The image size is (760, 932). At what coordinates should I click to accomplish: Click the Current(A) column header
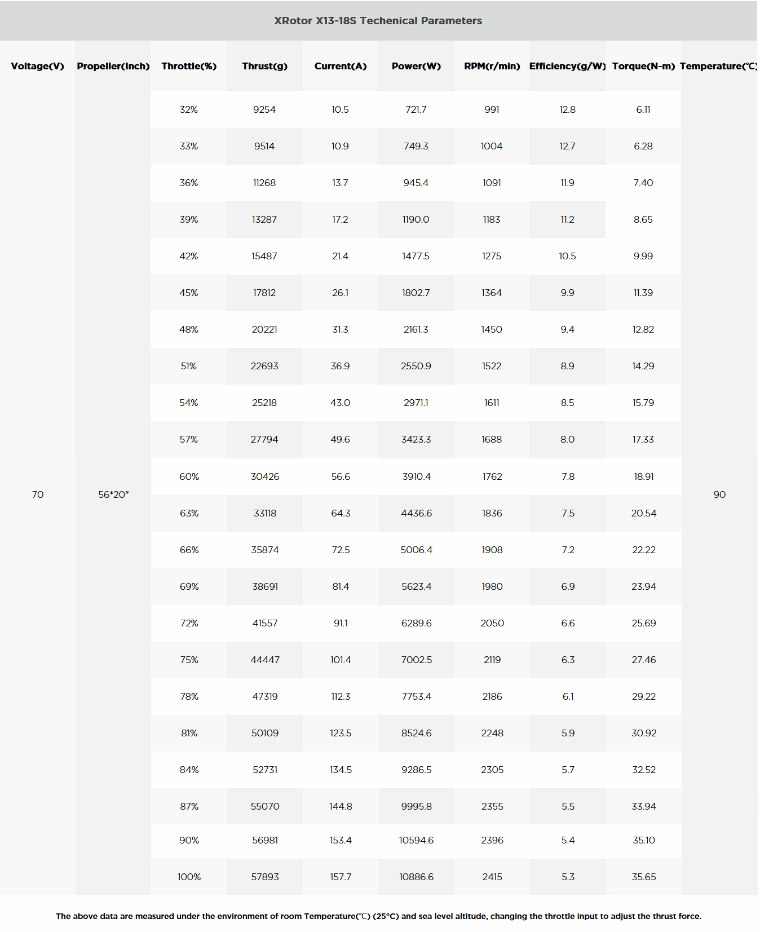coord(341,66)
